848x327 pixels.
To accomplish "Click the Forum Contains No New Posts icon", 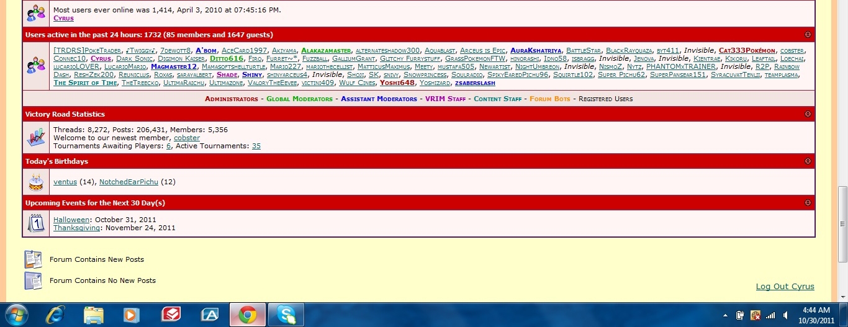I will click(x=32, y=280).
